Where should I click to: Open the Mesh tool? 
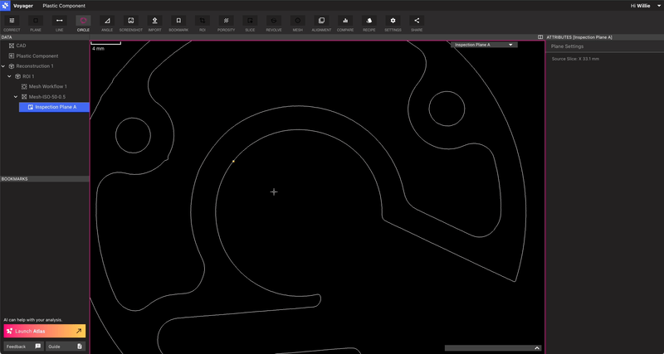298,24
